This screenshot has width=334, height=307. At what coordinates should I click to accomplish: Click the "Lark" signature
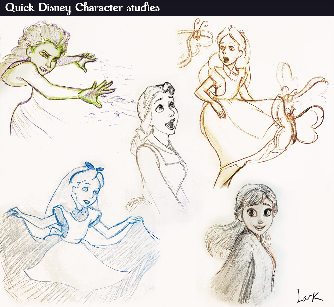point(310,295)
